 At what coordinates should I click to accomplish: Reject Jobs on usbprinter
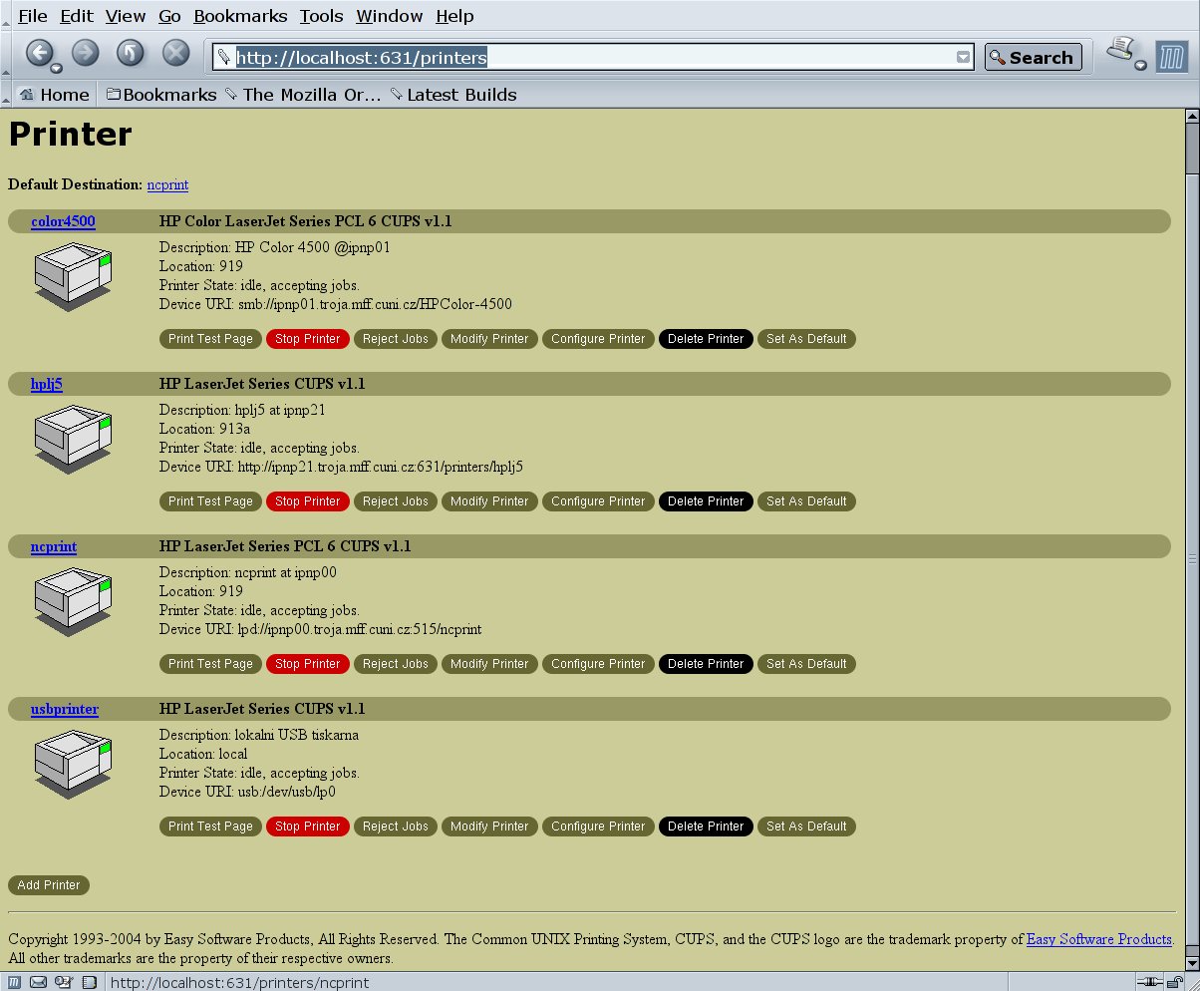(x=396, y=826)
